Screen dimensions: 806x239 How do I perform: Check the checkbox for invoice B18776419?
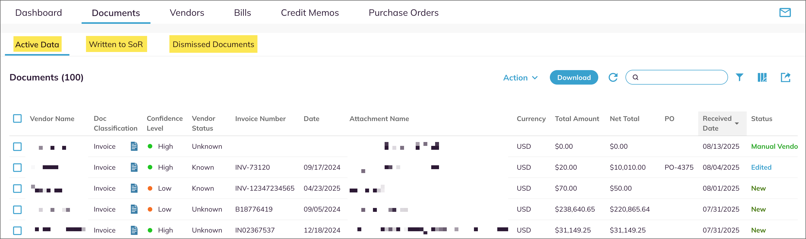[x=17, y=210]
